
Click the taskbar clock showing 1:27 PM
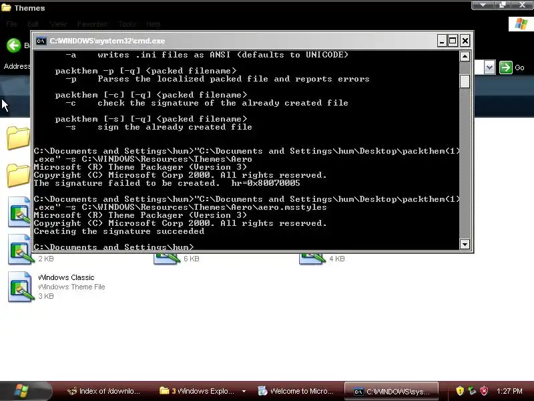click(x=509, y=391)
